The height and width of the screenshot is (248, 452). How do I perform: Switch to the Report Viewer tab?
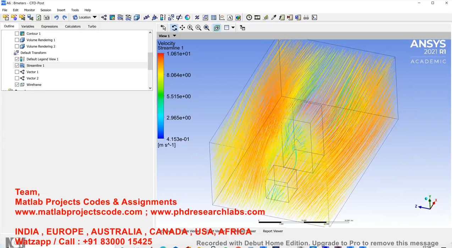click(273, 231)
